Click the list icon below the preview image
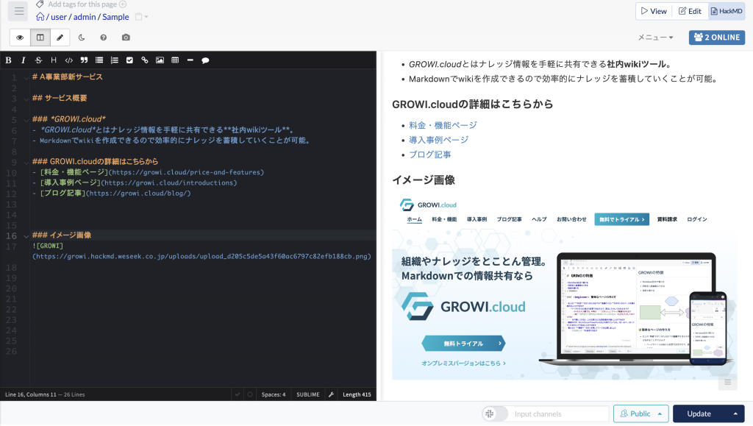 727,383
